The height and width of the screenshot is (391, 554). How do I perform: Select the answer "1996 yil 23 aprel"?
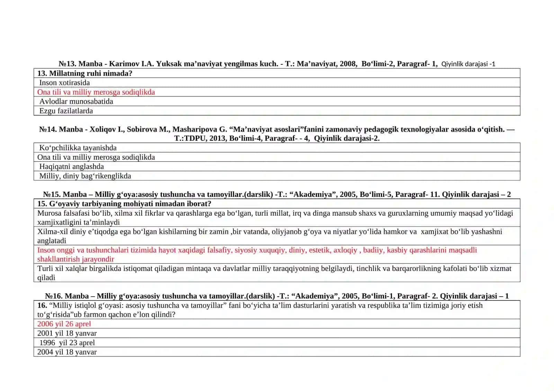click(277, 343)
